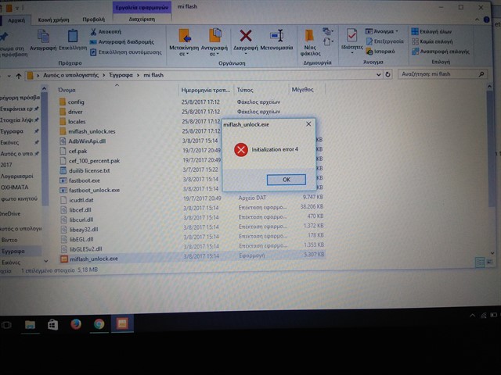The width and height of the screenshot is (501, 375).
Task: Select the icudtl.dat file
Action: click(x=81, y=200)
